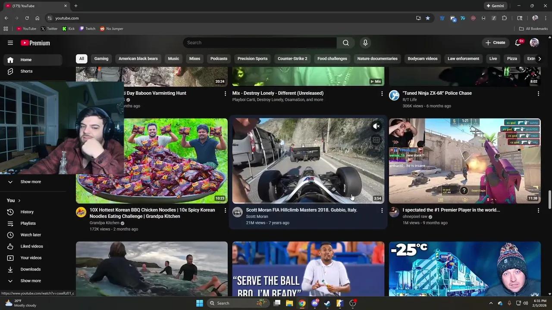This screenshot has height=310, width=552.
Task: Open Chrome's three-dot menu
Action: tap(546, 18)
